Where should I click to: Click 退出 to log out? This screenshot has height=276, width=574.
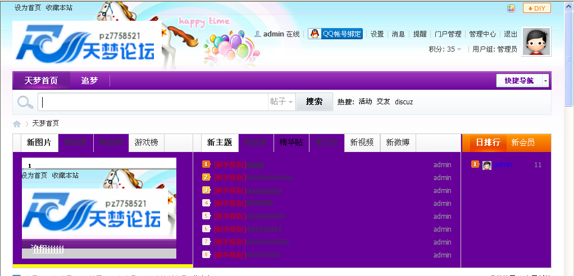pos(511,34)
